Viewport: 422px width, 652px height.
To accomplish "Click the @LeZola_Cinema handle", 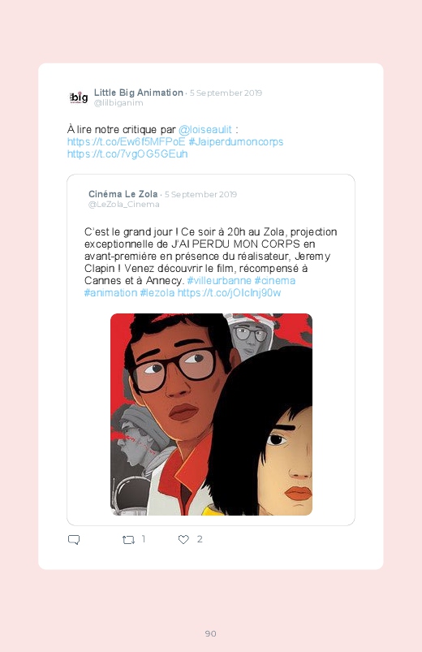I will pos(124,204).
